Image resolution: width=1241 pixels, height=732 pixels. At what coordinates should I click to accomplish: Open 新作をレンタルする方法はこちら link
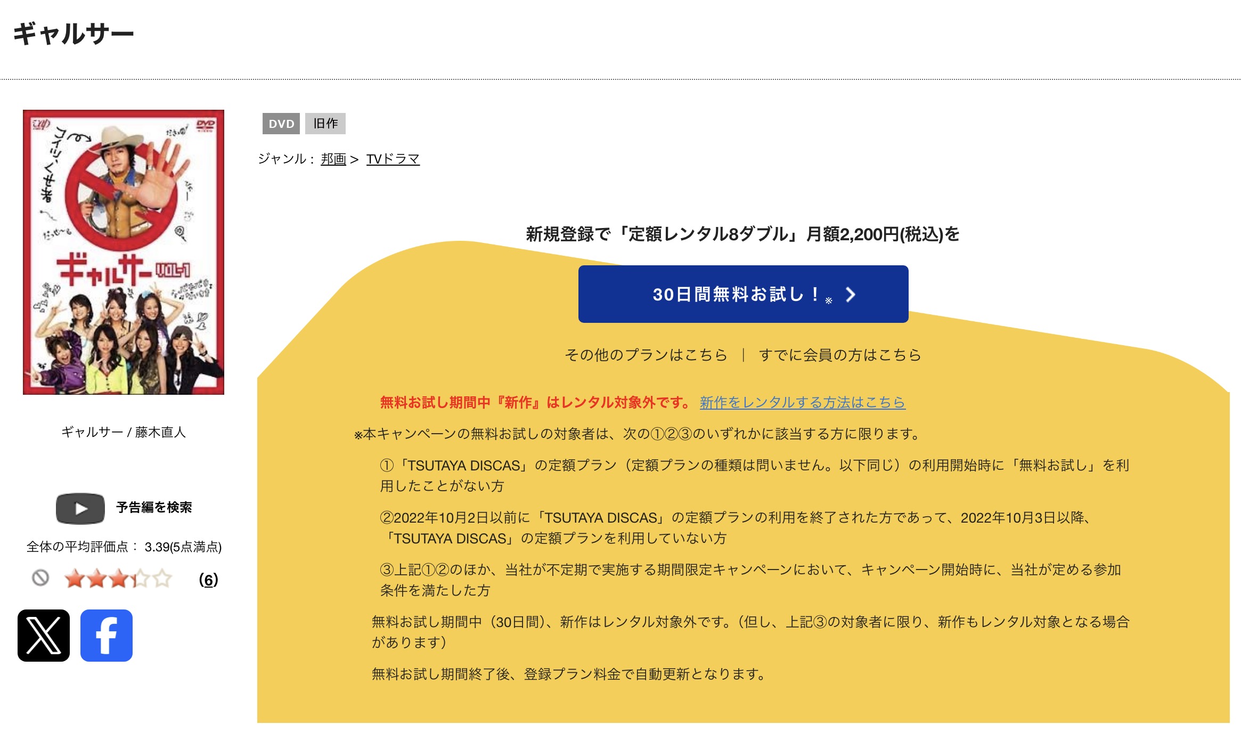803,402
